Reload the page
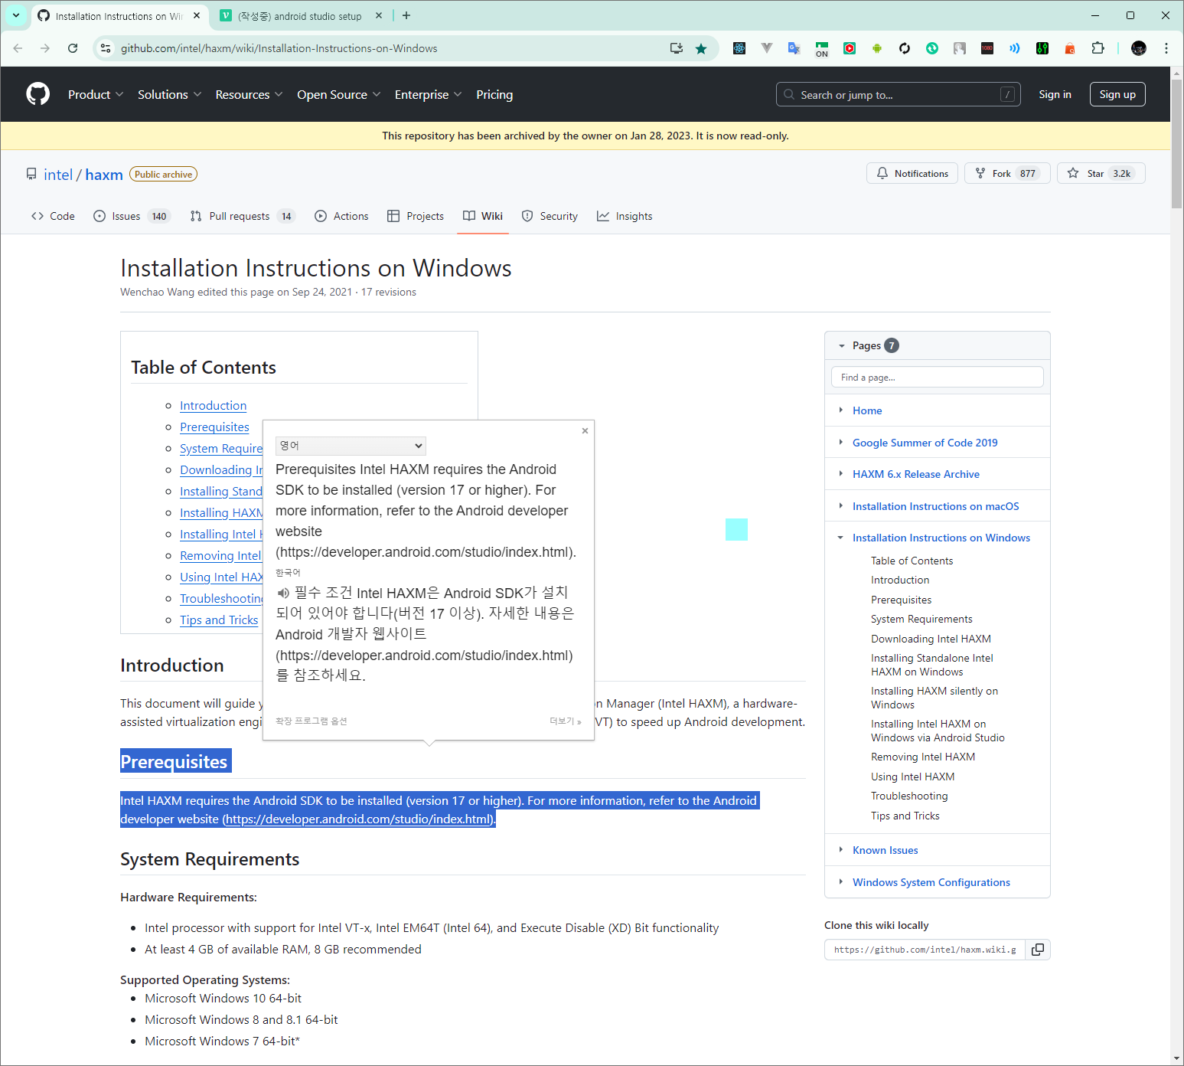 73,48
